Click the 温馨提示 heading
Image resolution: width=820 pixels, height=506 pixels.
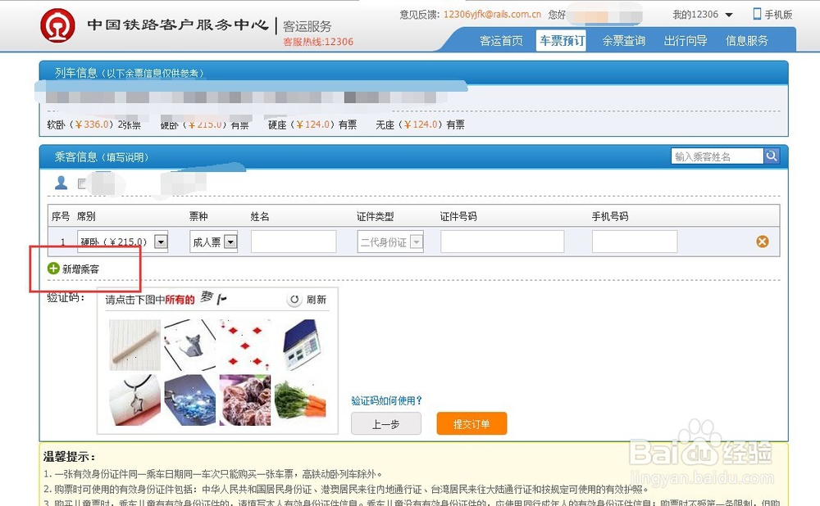pos(69,457)
